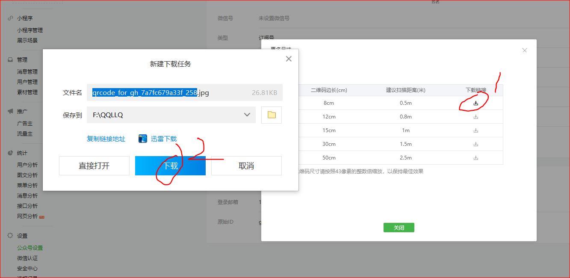The image size is (570, 278).
Task: Close the 新建下载任务 dialog with the X
Action: 289,59
